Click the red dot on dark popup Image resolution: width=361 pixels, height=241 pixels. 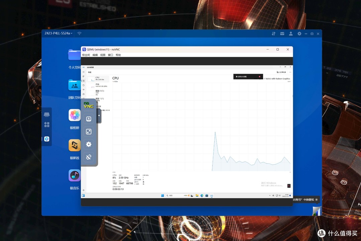[259, 77]
